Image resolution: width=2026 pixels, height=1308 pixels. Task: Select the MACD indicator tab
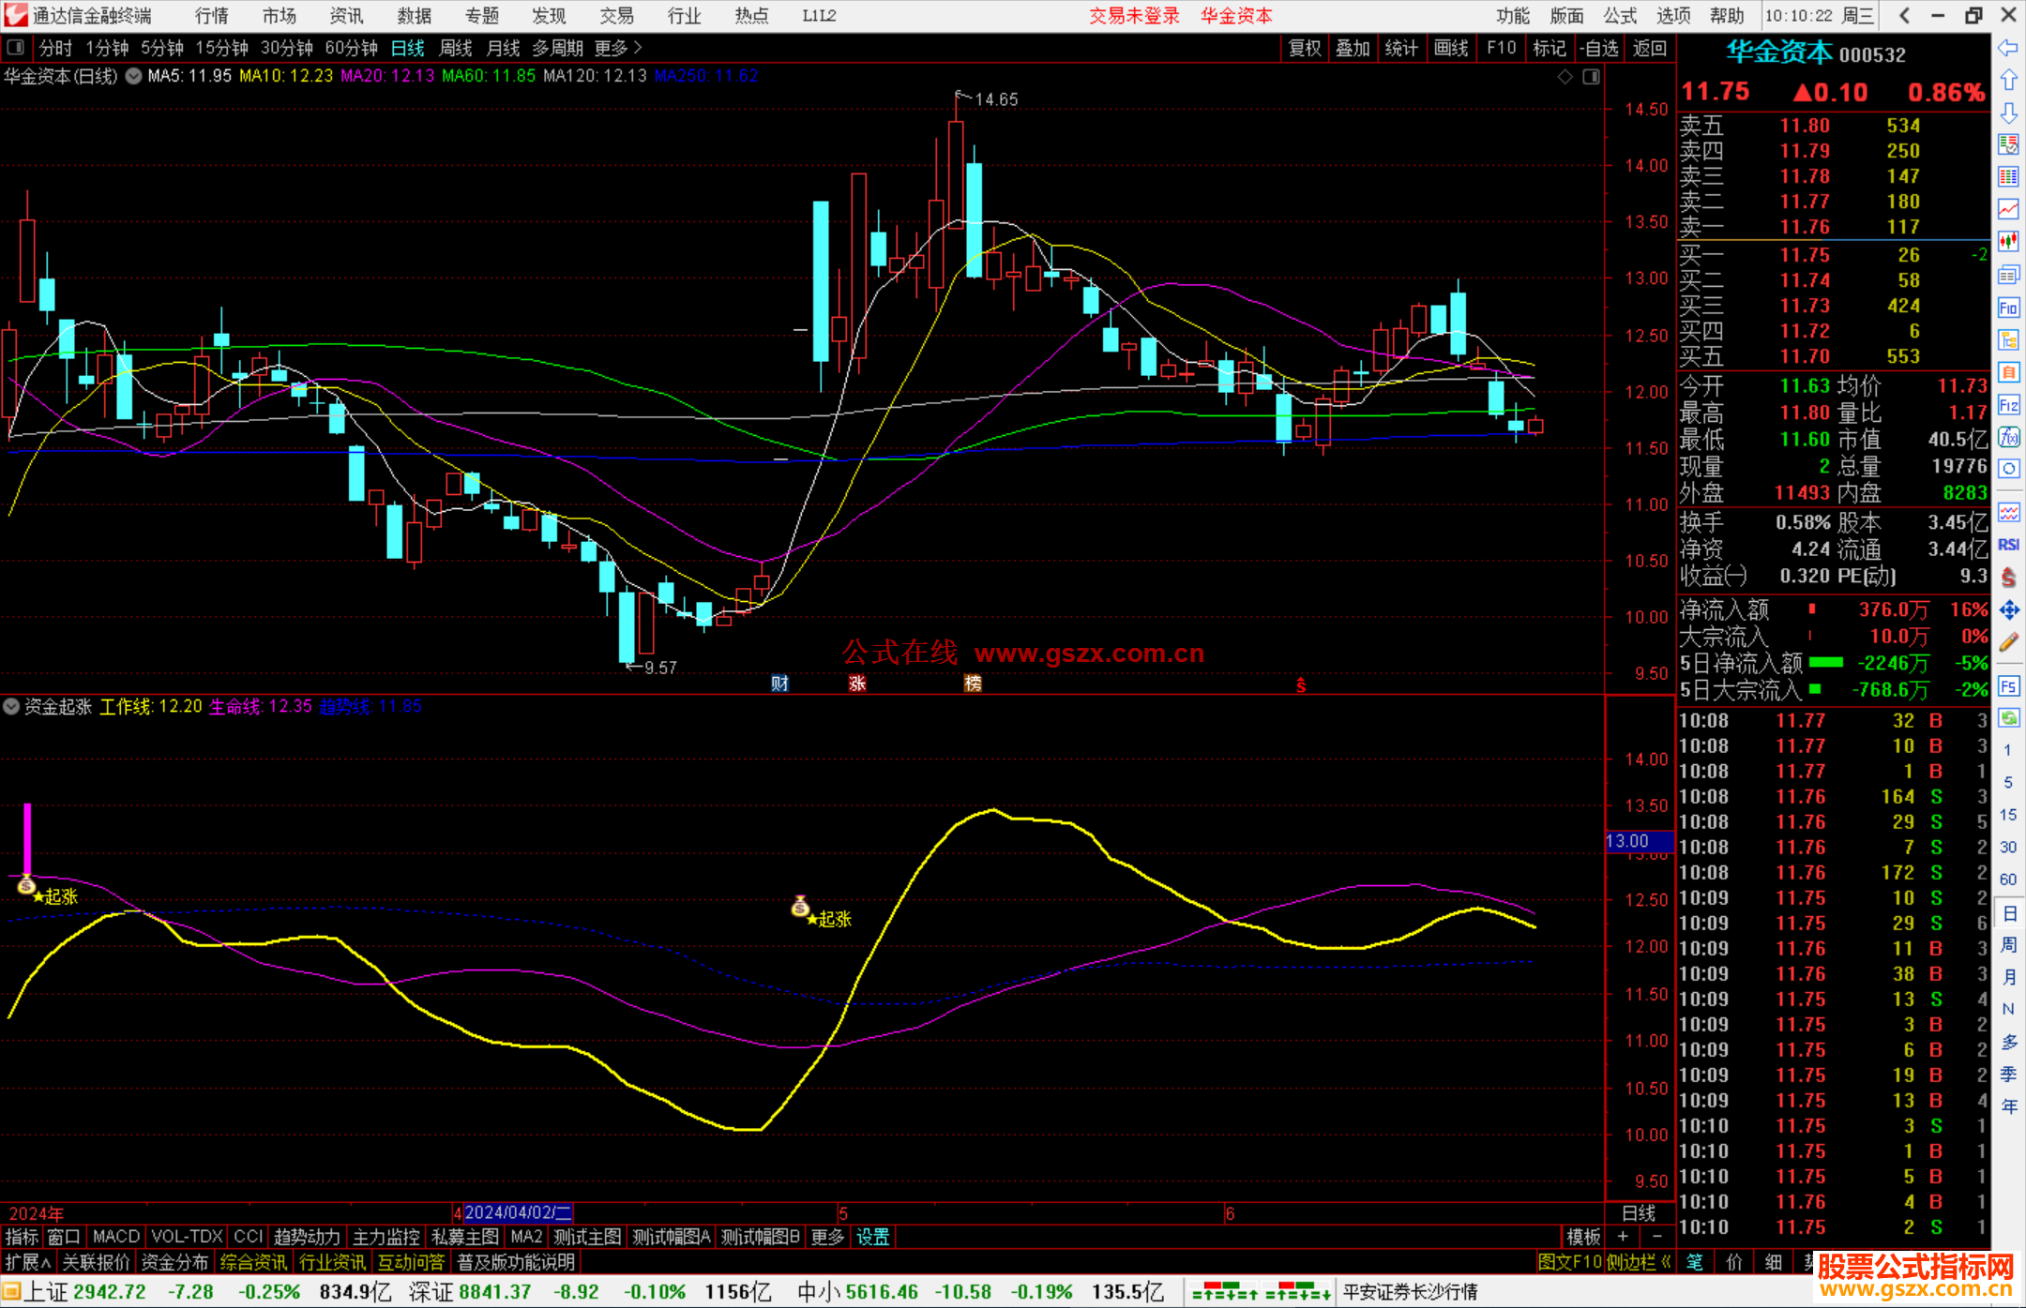click(116, 1237)
